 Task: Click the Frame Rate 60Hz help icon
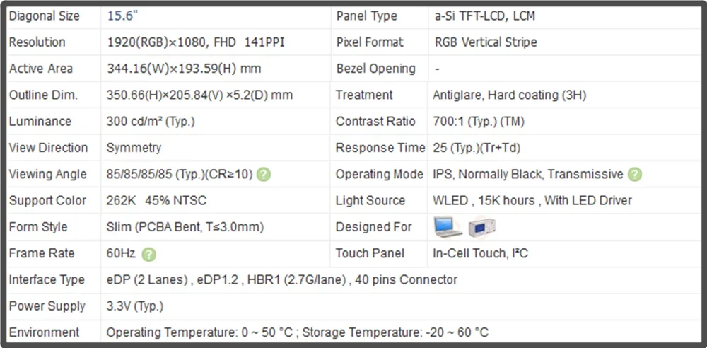(x=148, y=255)
